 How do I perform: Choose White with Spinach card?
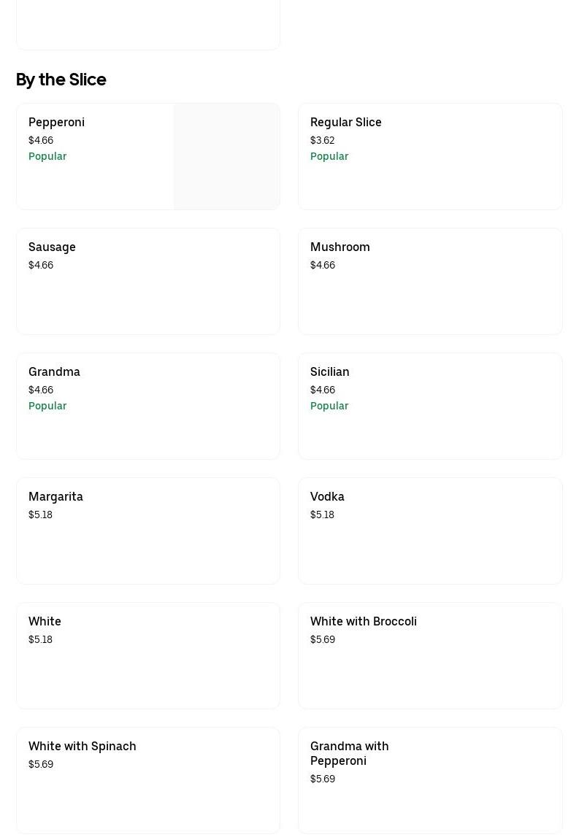148,781
